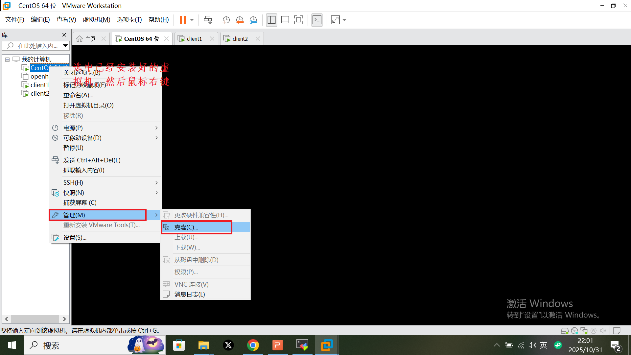Click the pause virtual machine toolbar icon

(x=183, y=20)
